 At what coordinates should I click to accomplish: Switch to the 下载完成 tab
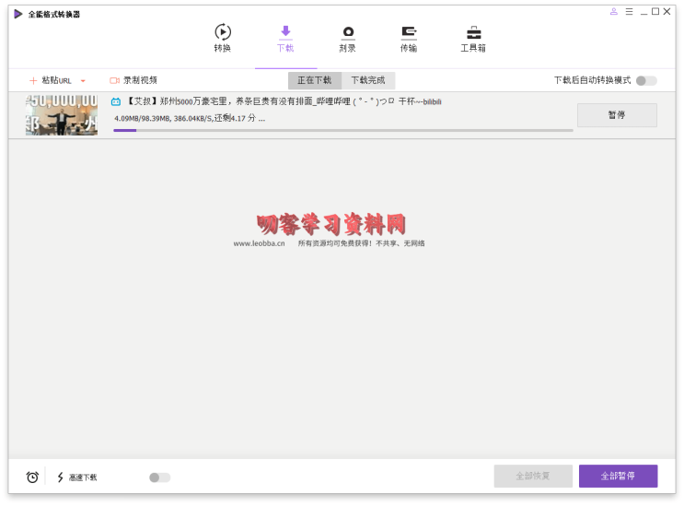368,80
